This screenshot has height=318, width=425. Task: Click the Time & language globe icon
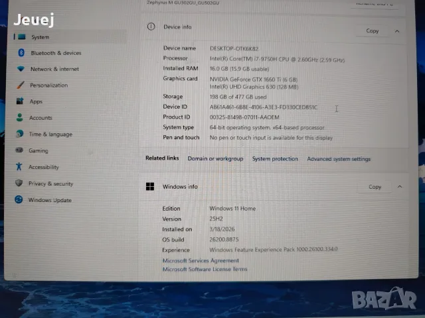coord(19,134)
